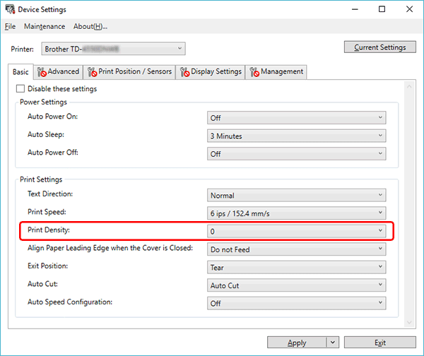This screenshot has height=356, width=424.
Task: Click the Management tab icon
Action: 254,71
